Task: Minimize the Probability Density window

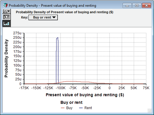Action: coord(127,6)
